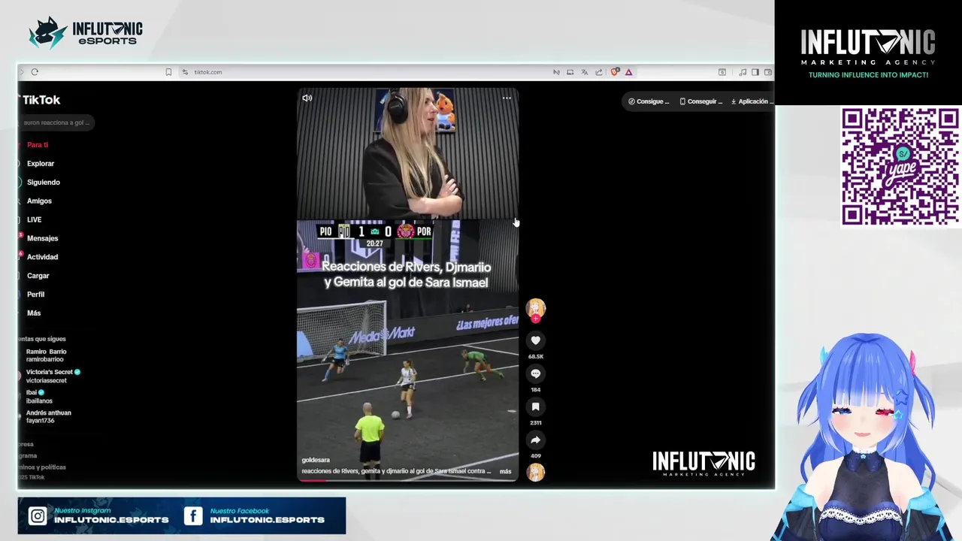Screen dimensions: 962x541
Task: Open the video three-dots options menu
Action: pyautogui.click(x=507, y=98)
